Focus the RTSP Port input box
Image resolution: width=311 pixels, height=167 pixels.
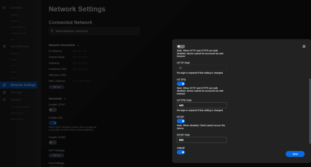[x=202, y=140]
